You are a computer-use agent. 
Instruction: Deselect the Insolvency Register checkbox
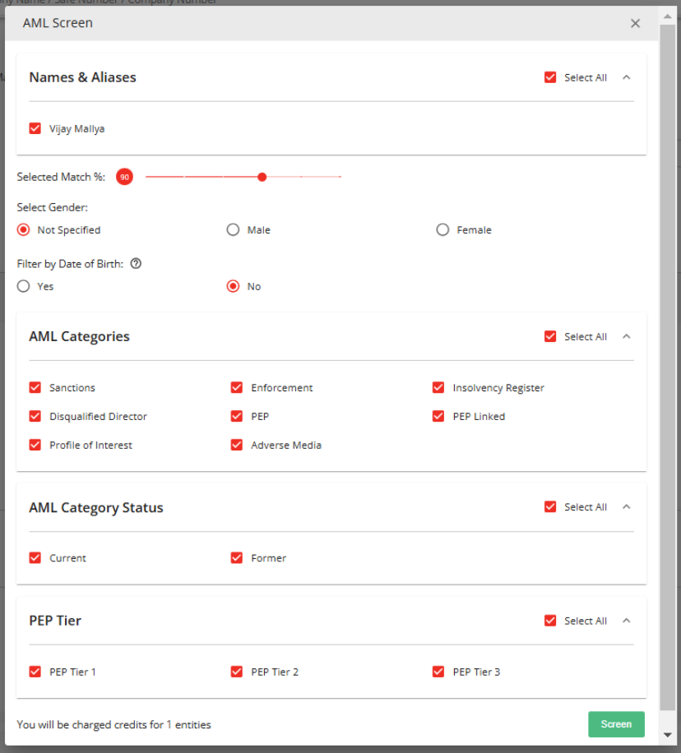pyautogui.click(x=438, y=388)
